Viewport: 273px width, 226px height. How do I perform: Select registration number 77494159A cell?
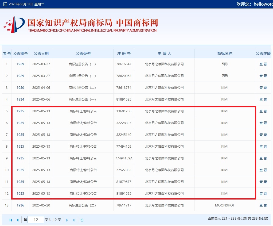click(x=124, y=158)
